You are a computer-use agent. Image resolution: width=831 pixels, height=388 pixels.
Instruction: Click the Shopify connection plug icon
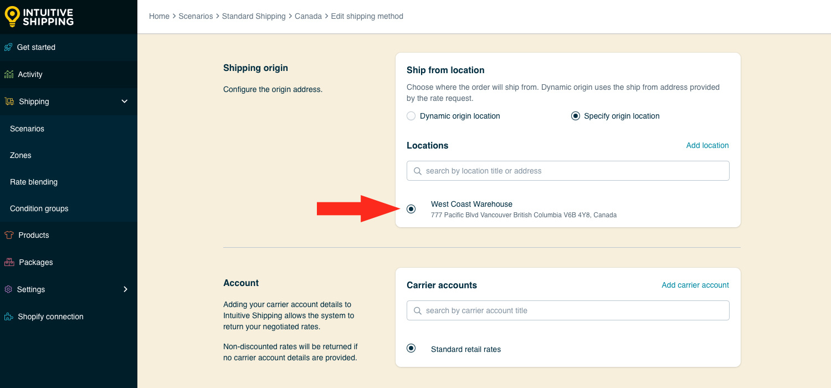click(x=8, y=316)
